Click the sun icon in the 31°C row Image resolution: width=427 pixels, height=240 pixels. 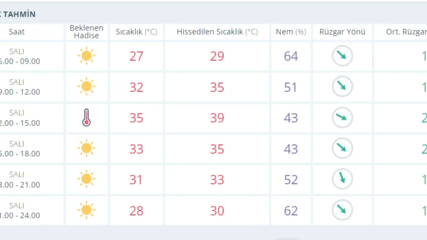click(86, 179)
